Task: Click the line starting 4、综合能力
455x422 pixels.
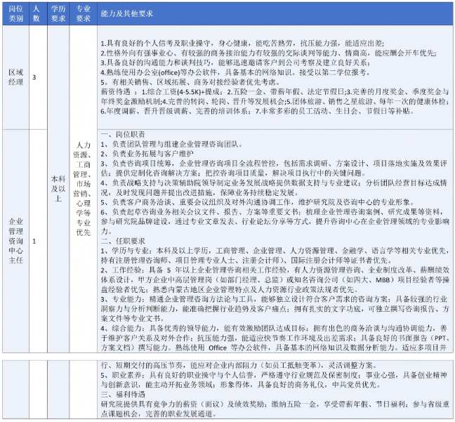Action: (275, 328)
